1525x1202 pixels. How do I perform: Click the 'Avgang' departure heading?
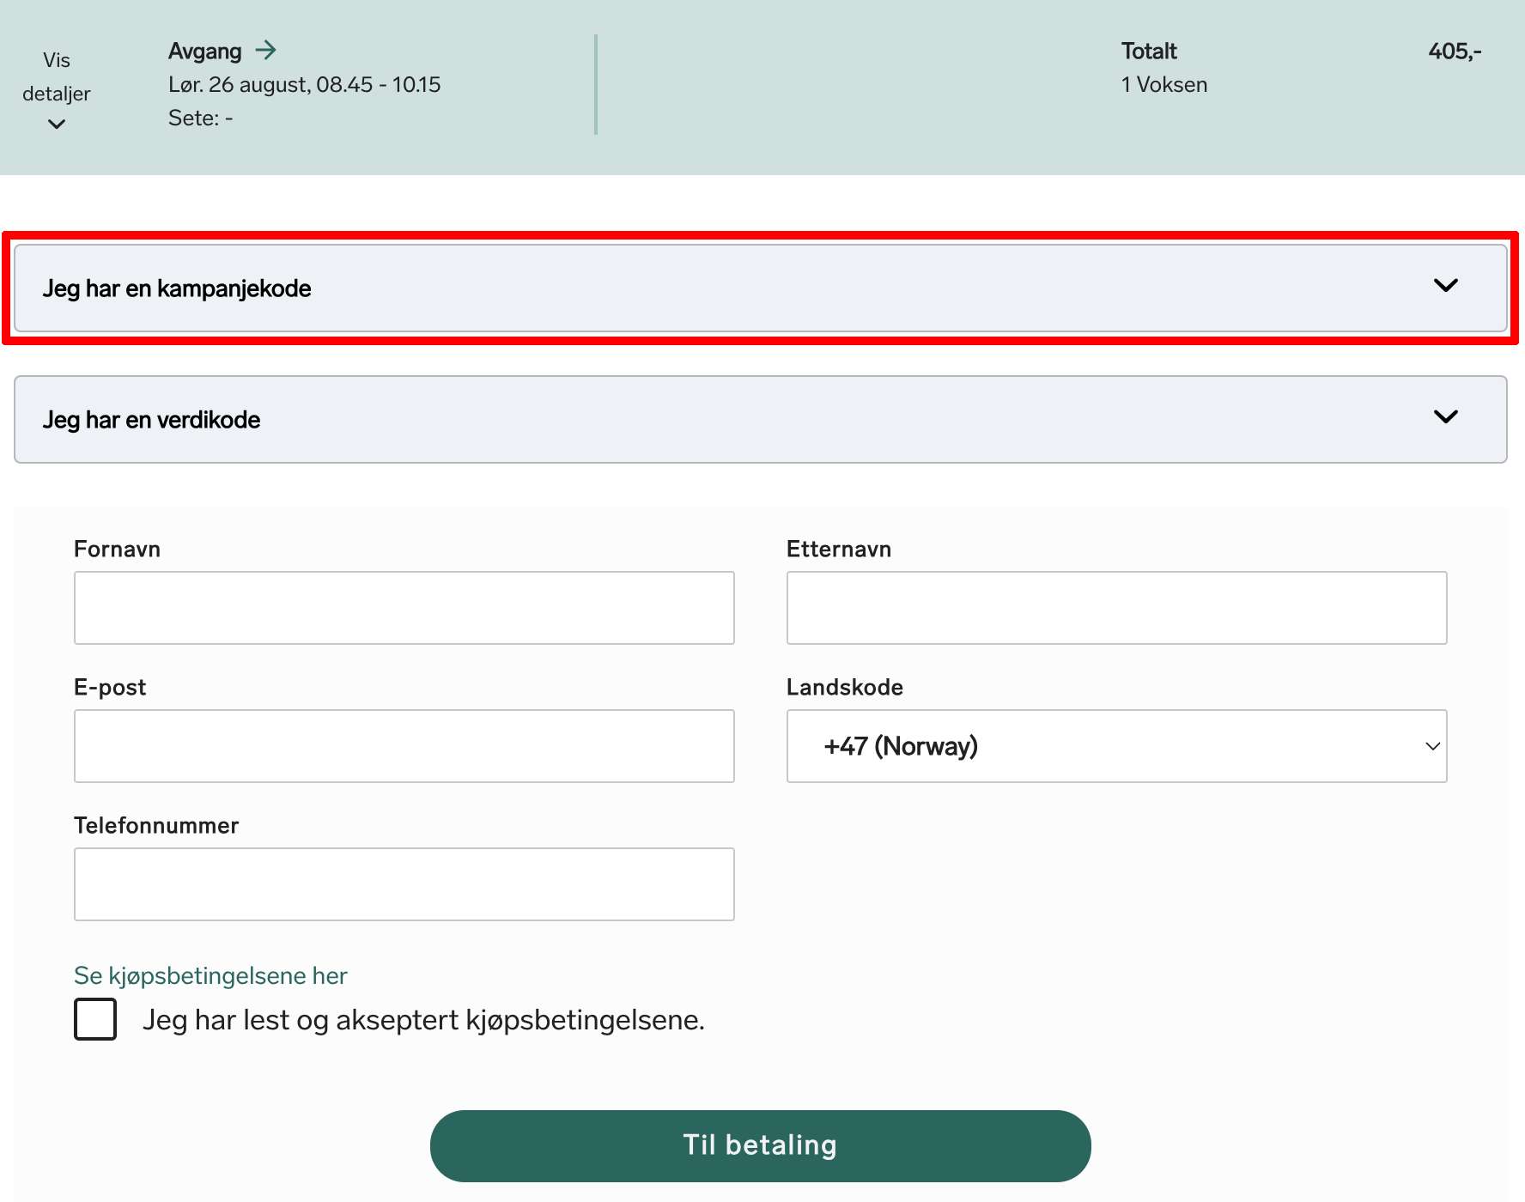(x=205, y=52)
